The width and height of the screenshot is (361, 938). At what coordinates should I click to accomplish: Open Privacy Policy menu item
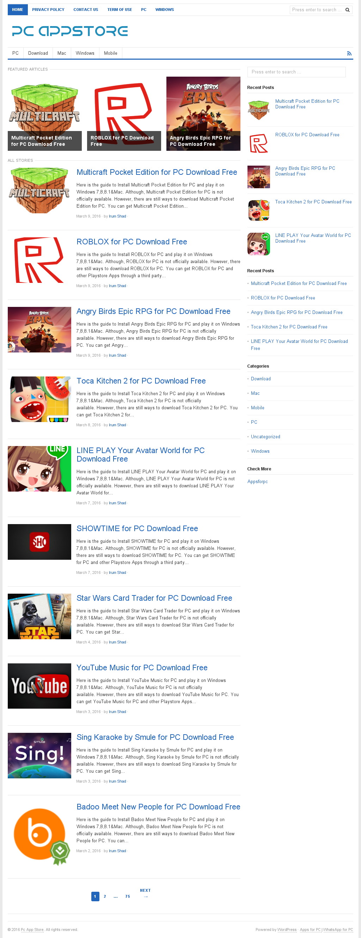(x=48, y=10)
